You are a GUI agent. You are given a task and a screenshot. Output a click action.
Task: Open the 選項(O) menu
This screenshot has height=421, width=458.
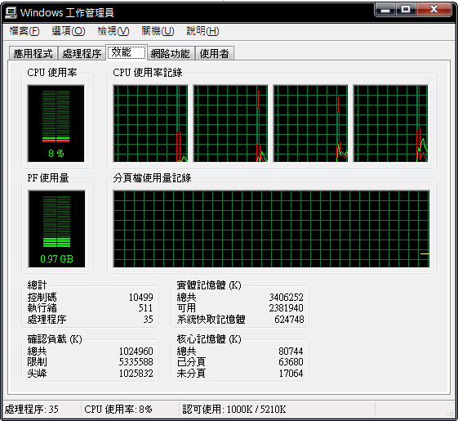click(x=69, y=31)
